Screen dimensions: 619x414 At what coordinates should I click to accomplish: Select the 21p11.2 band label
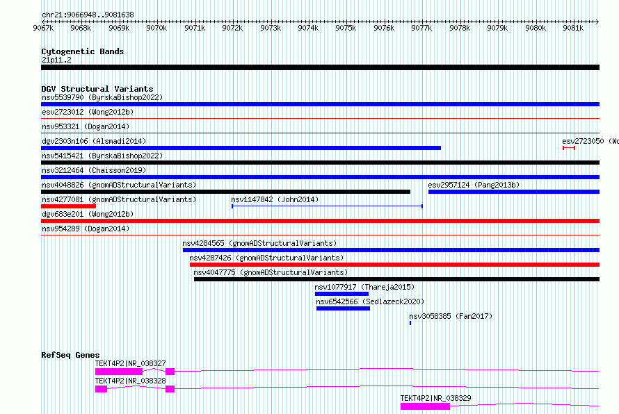tap(56, 60)
